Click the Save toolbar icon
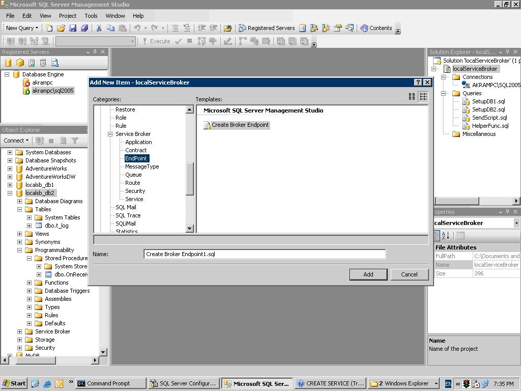 click(x=72, y=28)
